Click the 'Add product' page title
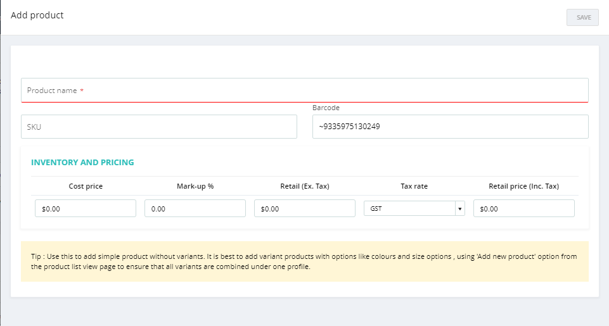The width and height of the screenshot is (609, 326). [37, 15]
